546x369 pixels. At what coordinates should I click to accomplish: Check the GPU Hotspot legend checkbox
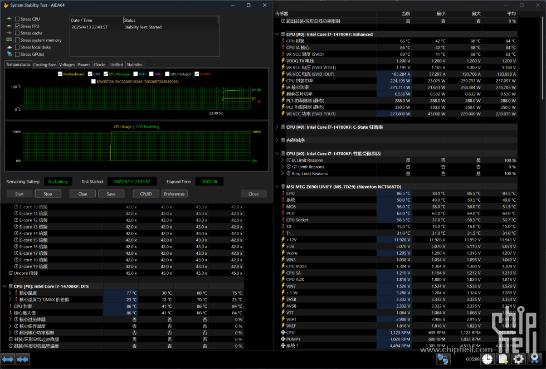tap(167, 74)
